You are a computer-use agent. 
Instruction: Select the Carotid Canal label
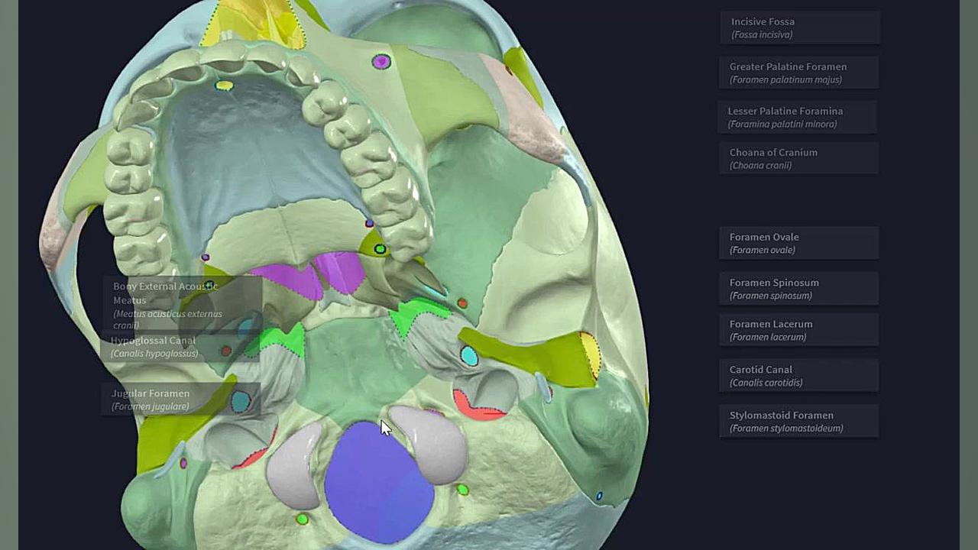click(x=798, y=376)
